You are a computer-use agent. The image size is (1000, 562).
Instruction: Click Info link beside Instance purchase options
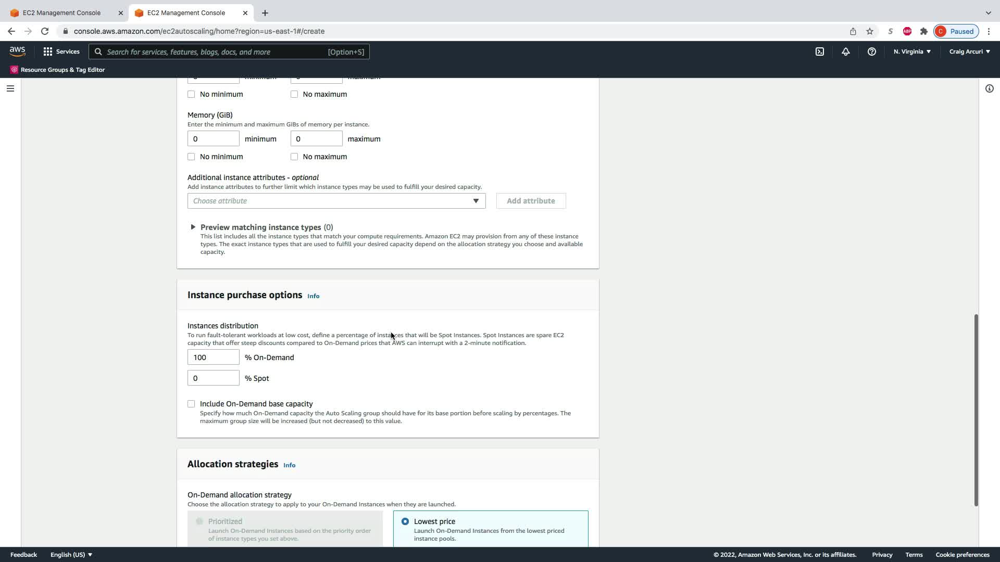click(x=313, y=296)
